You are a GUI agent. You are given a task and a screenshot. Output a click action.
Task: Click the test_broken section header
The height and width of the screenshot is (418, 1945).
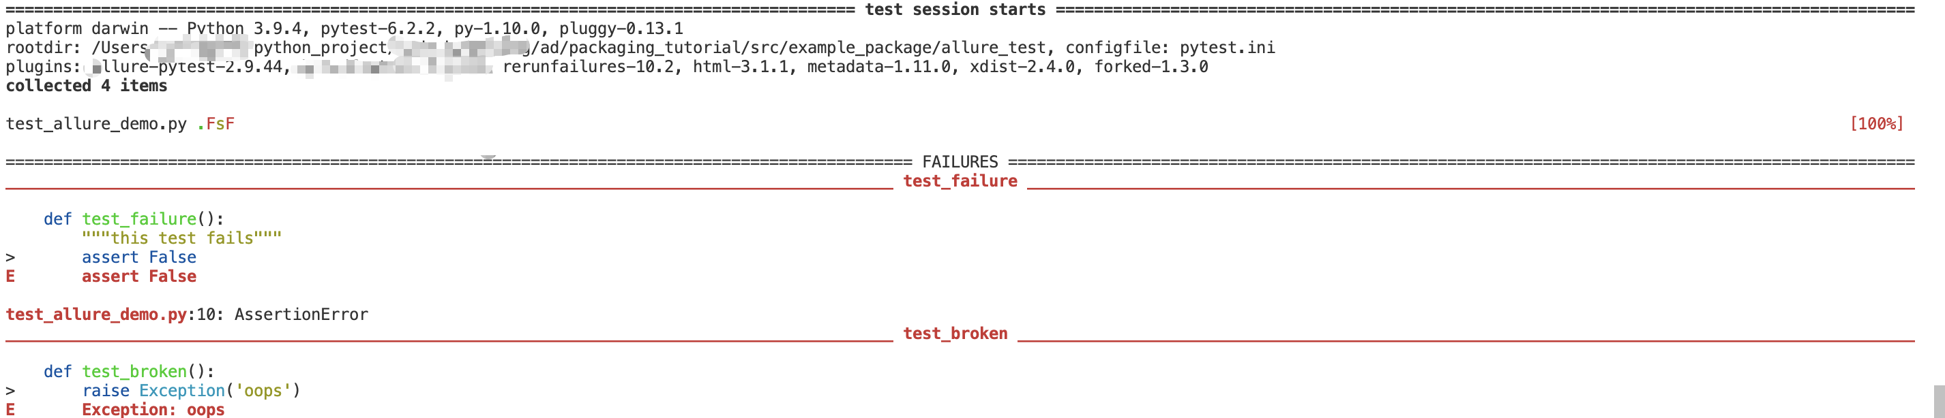click(x=955, y=333)
